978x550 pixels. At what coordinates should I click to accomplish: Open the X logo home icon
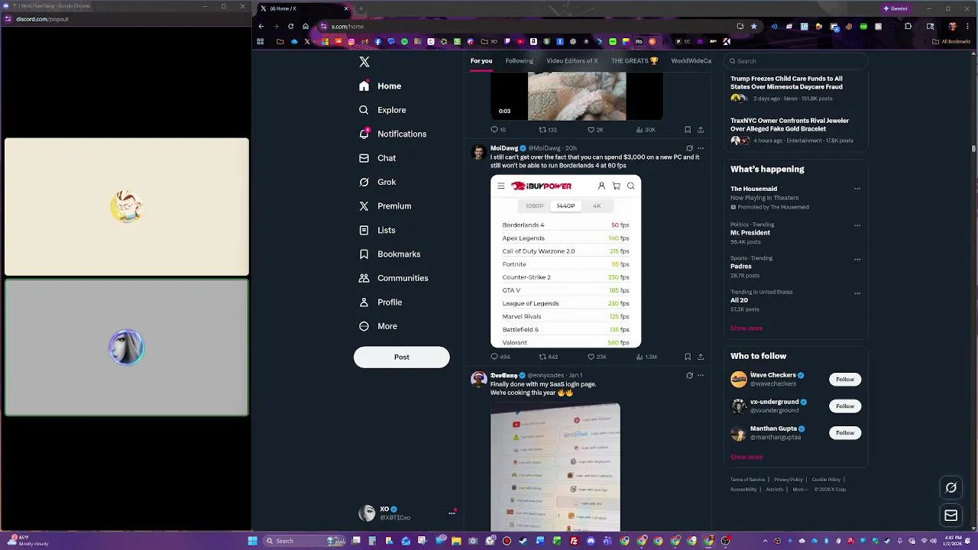pyautogui.click(x=364, y=62)
